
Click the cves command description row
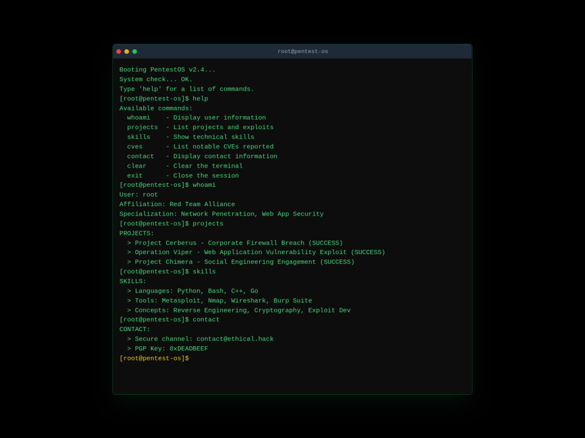(x=200, y=147)
